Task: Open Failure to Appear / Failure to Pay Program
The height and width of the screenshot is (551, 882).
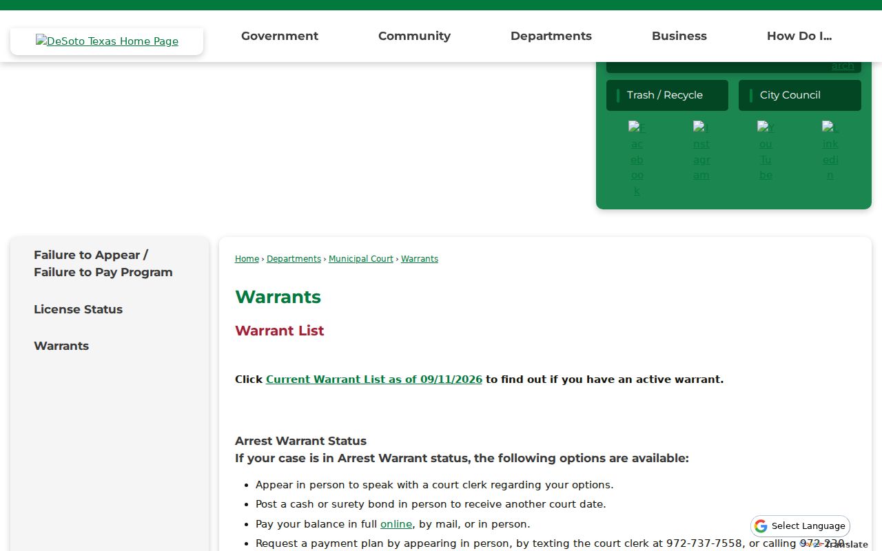Action: point(103,264)
